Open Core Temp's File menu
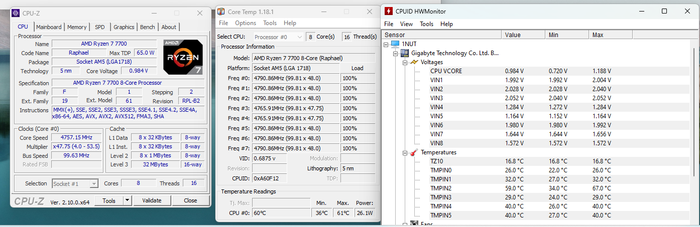This screenshot has height=227, width=700. 223,23
